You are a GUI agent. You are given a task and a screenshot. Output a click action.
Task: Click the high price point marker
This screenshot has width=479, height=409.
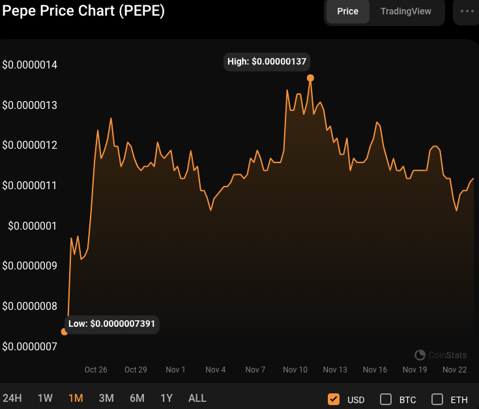click(x=310, y=78)
